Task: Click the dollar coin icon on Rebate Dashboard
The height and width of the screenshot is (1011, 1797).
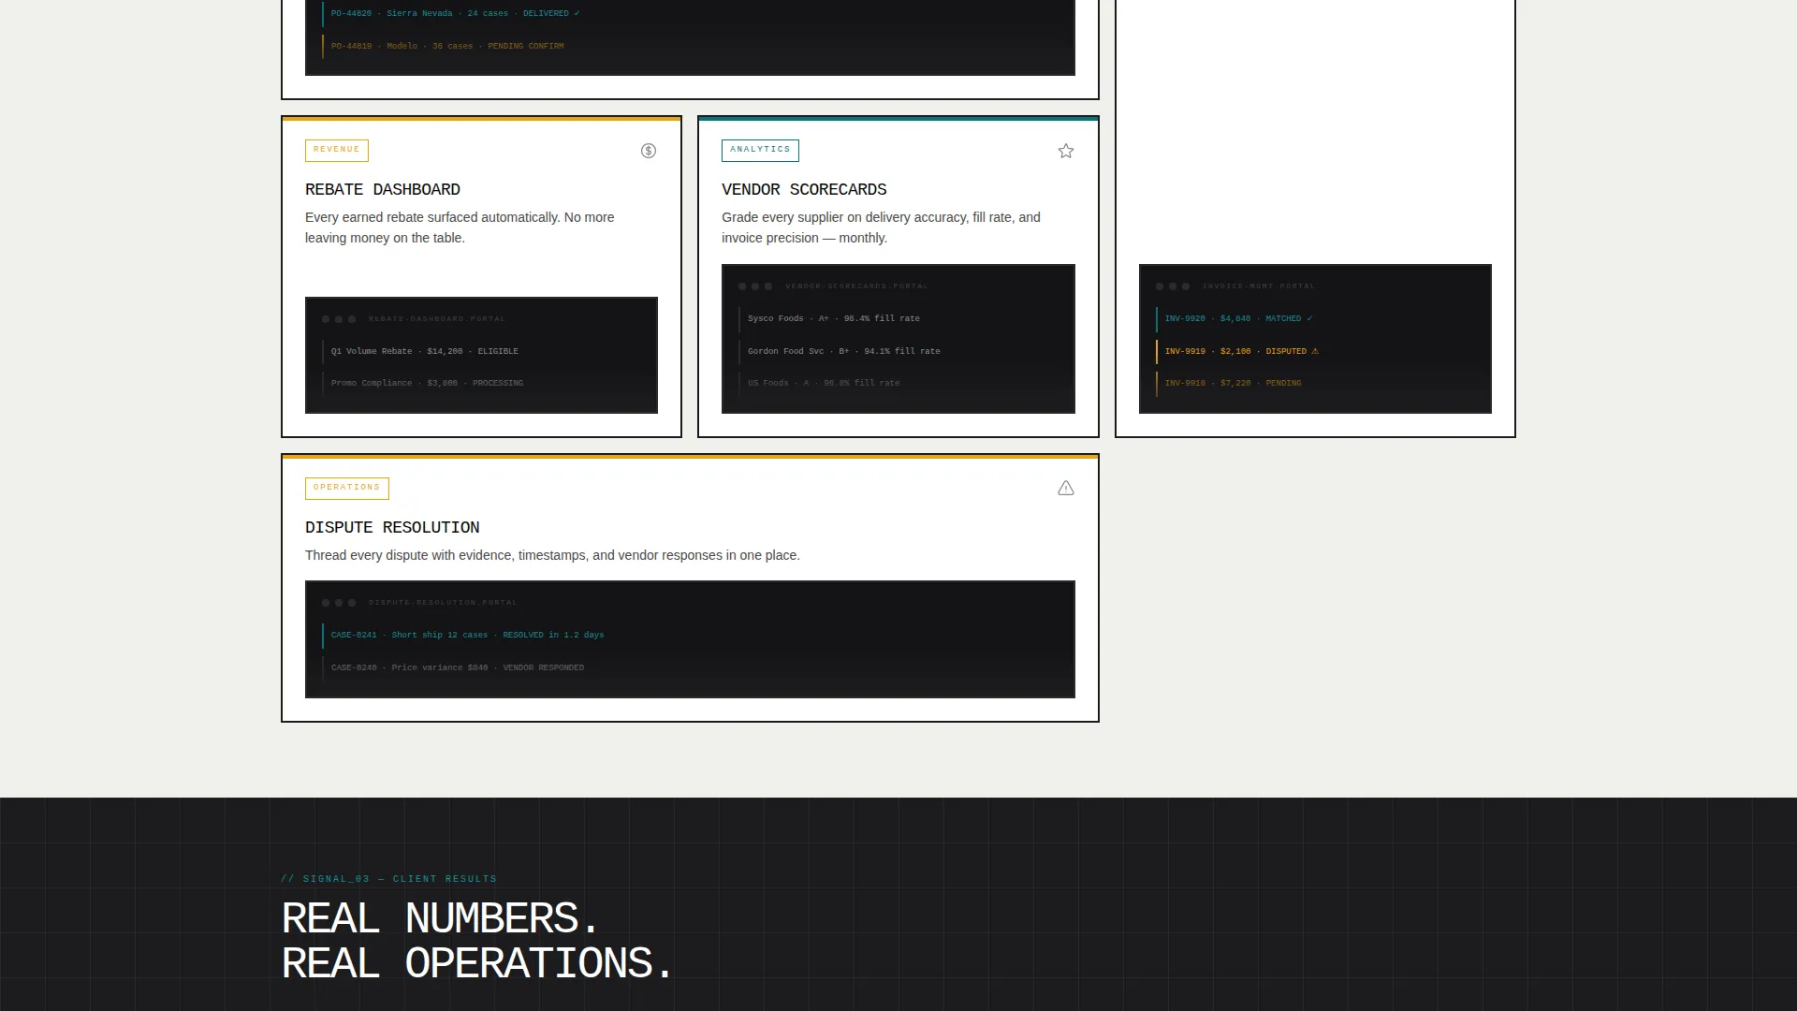Action: (649, 151)
